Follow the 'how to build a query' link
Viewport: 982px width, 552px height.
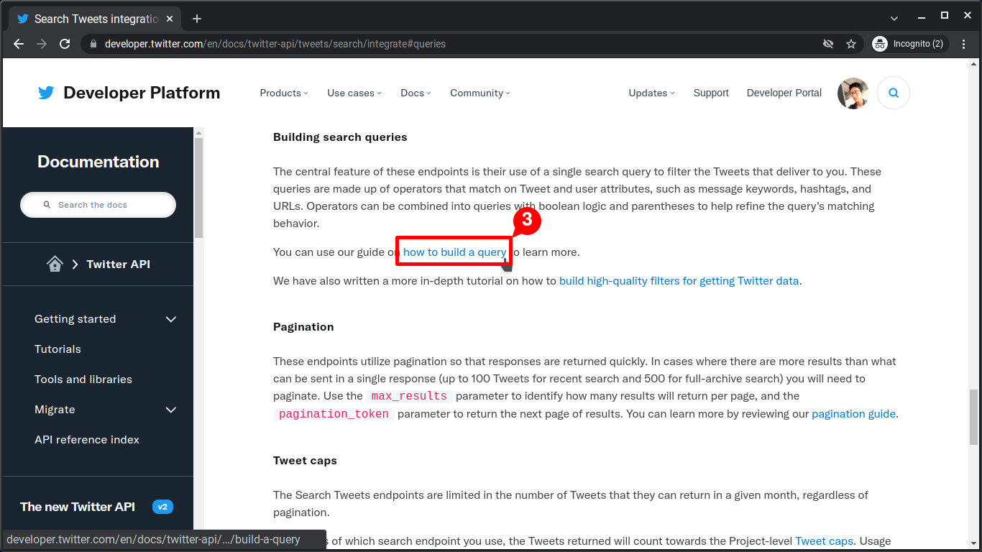tap(453, 252)
